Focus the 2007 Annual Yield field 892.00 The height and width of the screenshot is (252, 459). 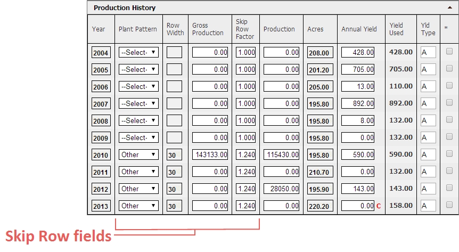[358, 103]
